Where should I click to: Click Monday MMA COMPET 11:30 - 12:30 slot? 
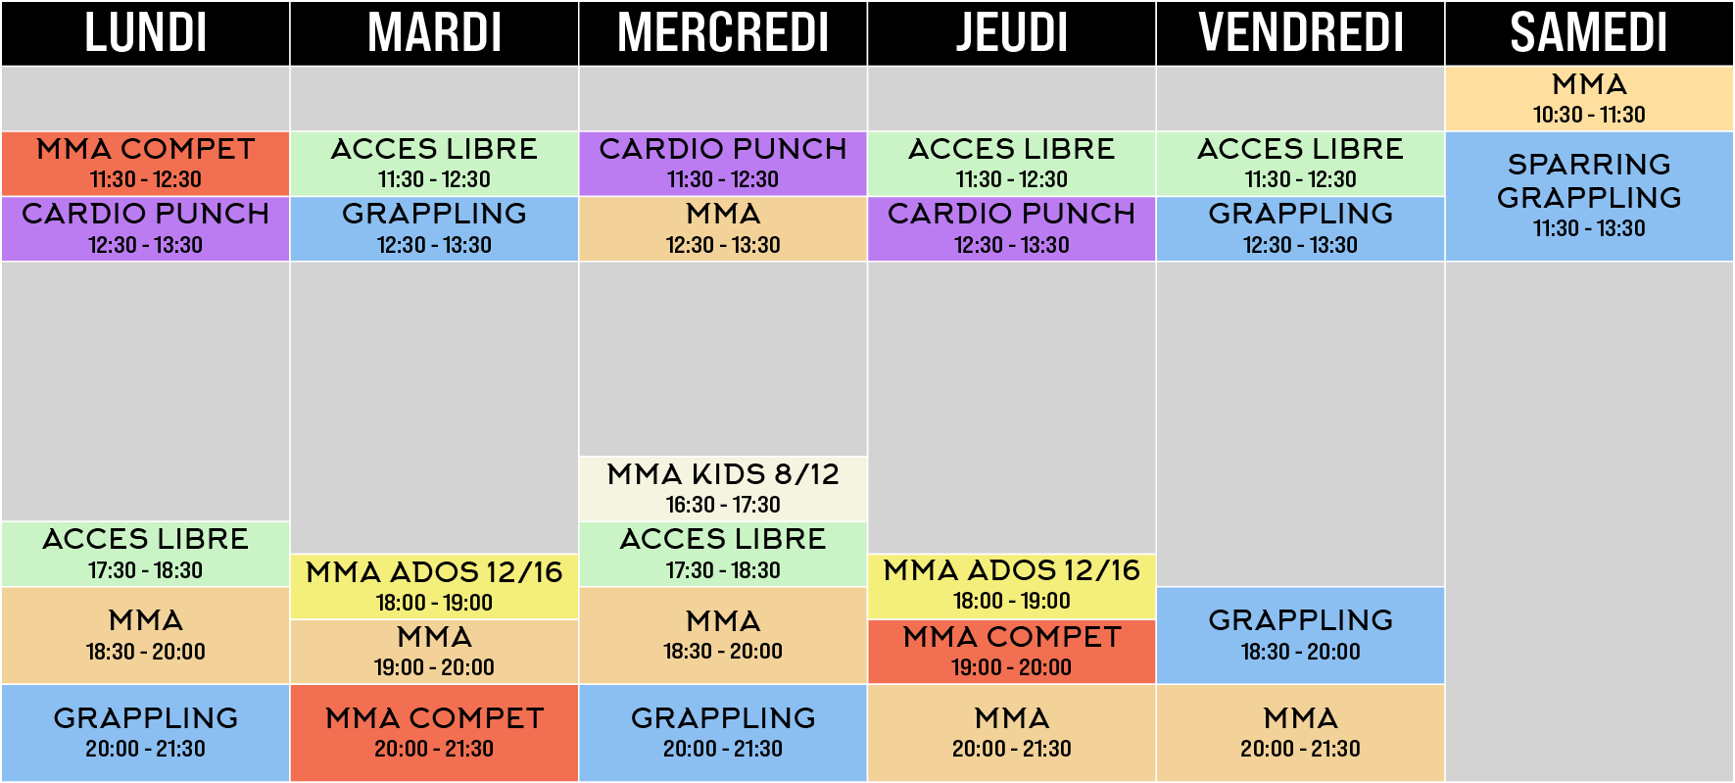click(x=145, y=164)
